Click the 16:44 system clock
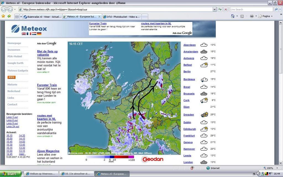This screenshot has height=177, width=283. [x=277, y=174]
